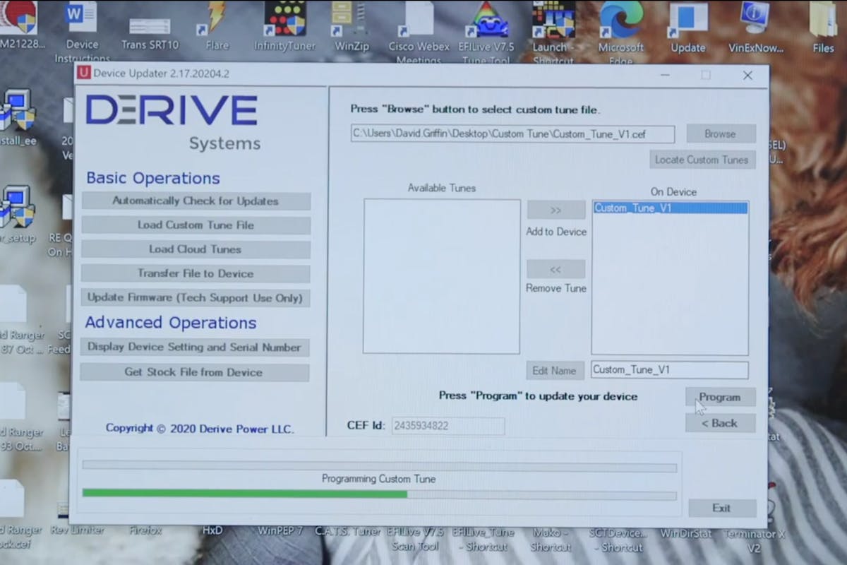Open the Cisco Webex Meetings icon

point(419,23)
